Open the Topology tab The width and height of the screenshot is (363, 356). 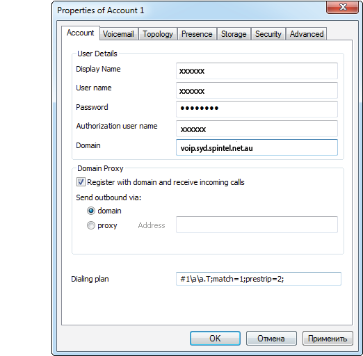pos(158,34)
